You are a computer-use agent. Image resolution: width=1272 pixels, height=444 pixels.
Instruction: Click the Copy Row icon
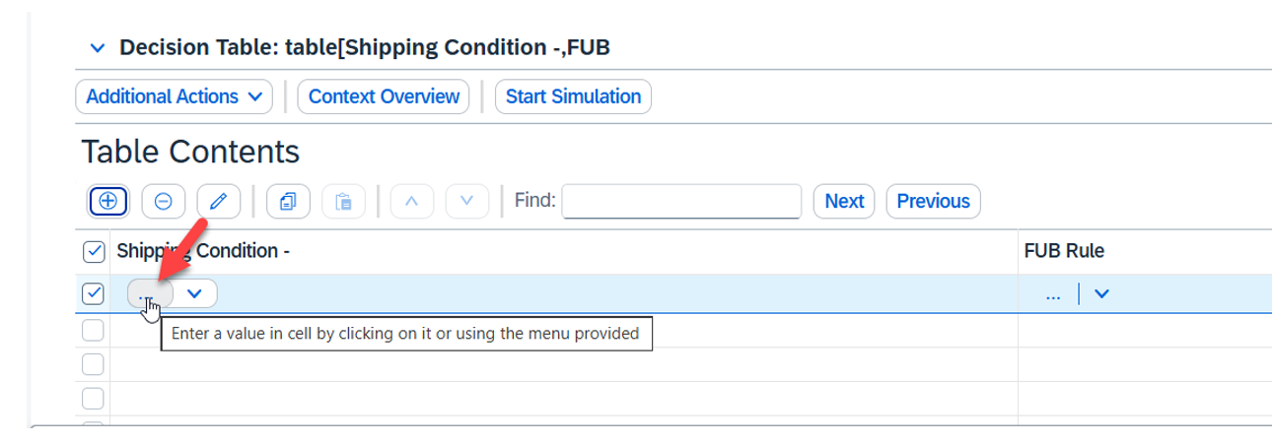(288, 201)
